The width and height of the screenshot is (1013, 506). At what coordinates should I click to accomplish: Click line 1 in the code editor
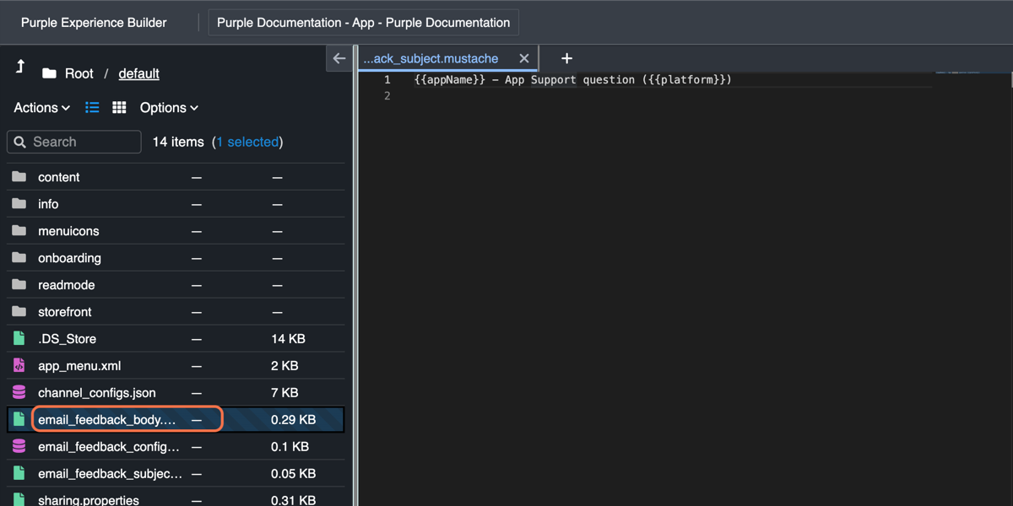(573, 79)
